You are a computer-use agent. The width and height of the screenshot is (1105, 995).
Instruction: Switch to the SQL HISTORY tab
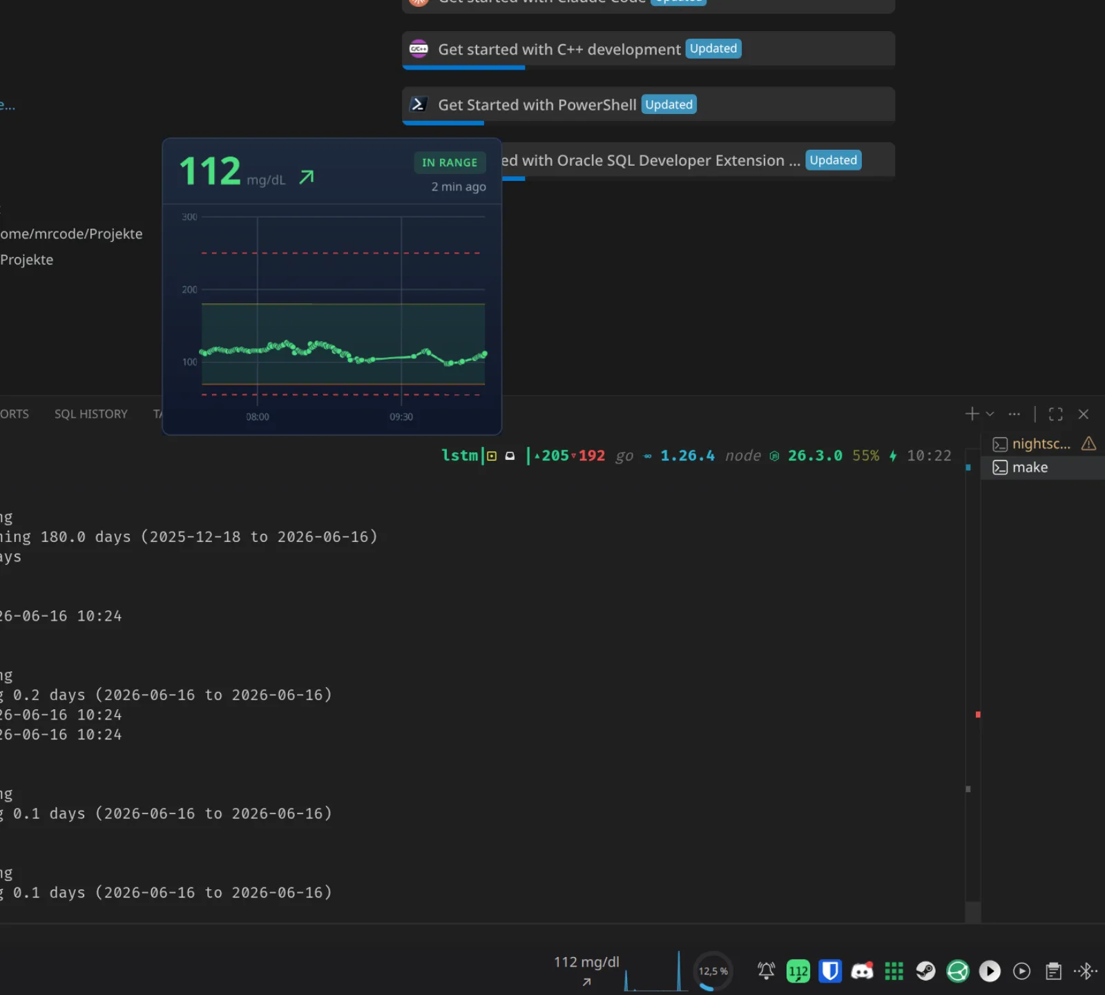91,414
